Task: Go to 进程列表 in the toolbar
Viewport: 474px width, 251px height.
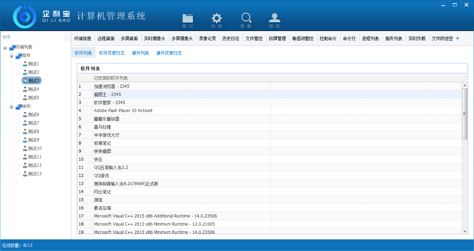Action: (x=370, y=38)
